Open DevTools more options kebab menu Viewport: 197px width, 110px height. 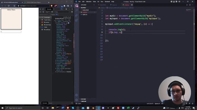click(69, 9)
